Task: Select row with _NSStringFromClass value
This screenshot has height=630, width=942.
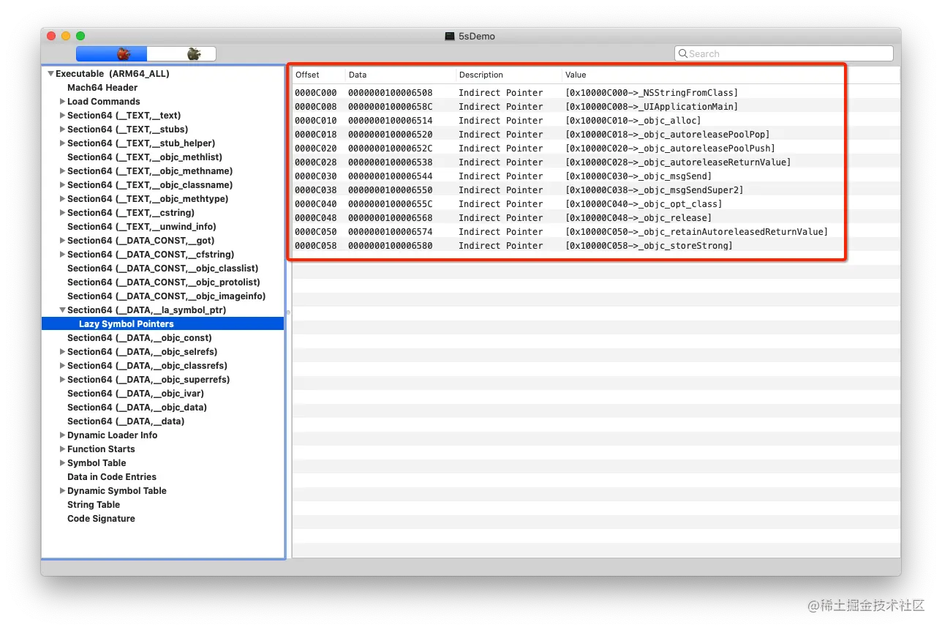Action: pos(596,93)
